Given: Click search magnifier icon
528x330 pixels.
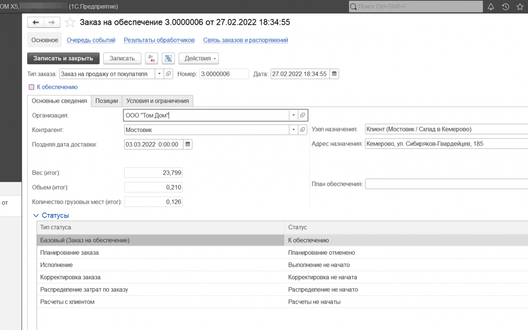Looking at the screenshot, I should tap(354, 7).
